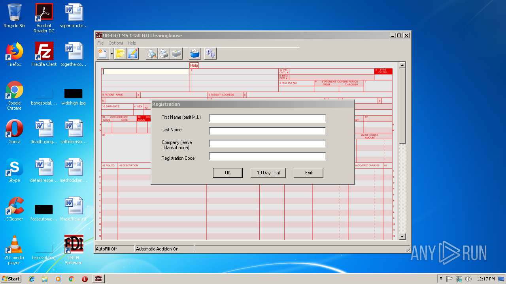Select selltelevisio Word document icon

(x=74, y=132)
